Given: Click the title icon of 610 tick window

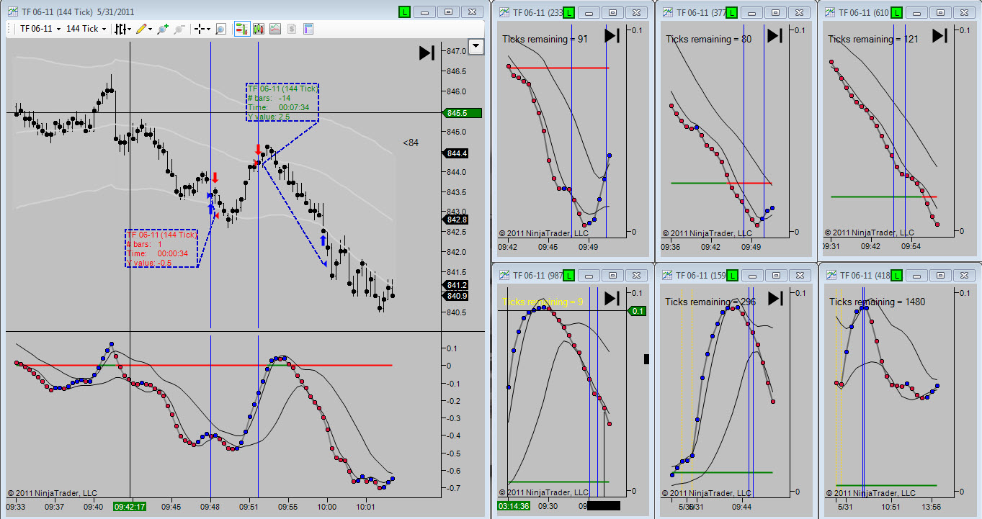Looking at the screenshot, I should [830, 12].
